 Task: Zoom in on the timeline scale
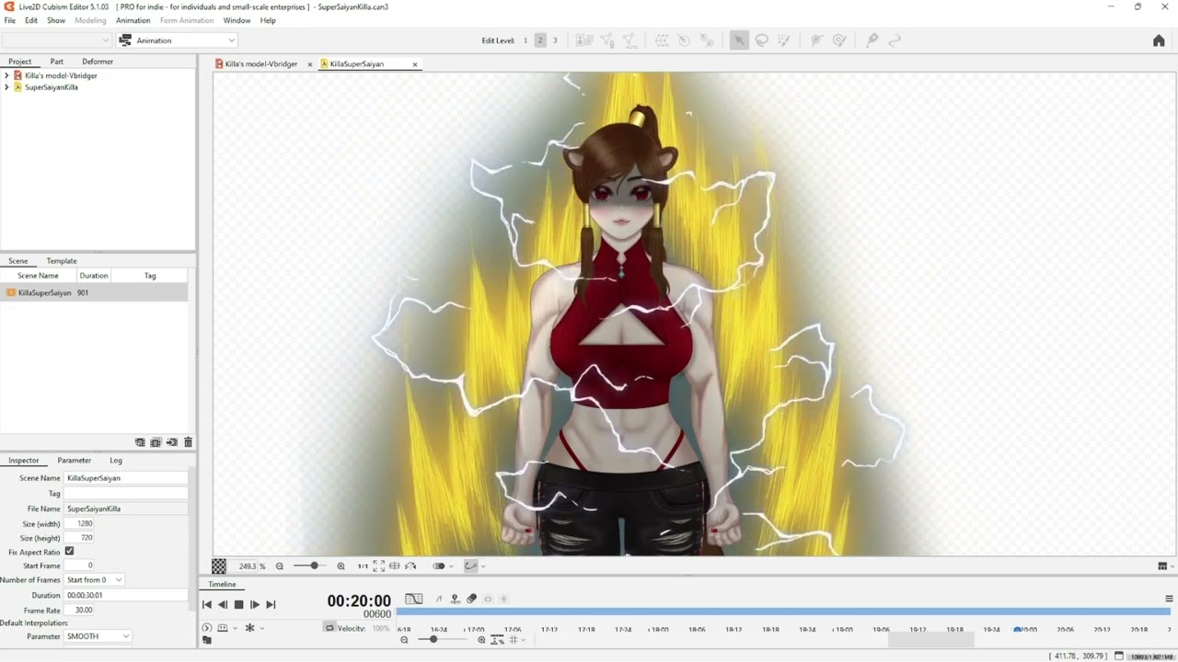point(481,640)
